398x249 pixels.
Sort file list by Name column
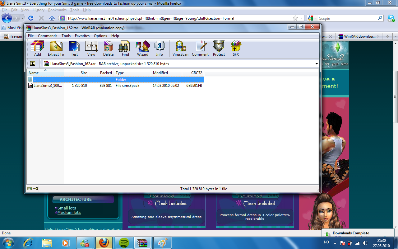tap(45, 73)
